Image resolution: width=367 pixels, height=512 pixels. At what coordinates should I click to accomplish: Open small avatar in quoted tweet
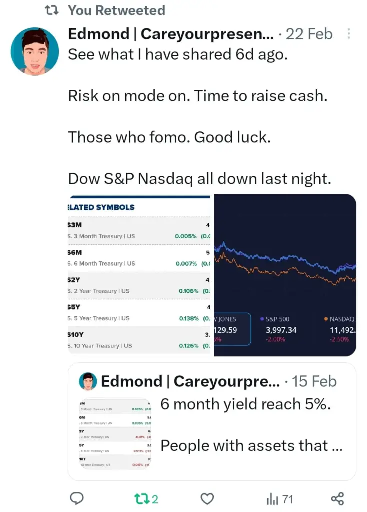tap(88, 381)
